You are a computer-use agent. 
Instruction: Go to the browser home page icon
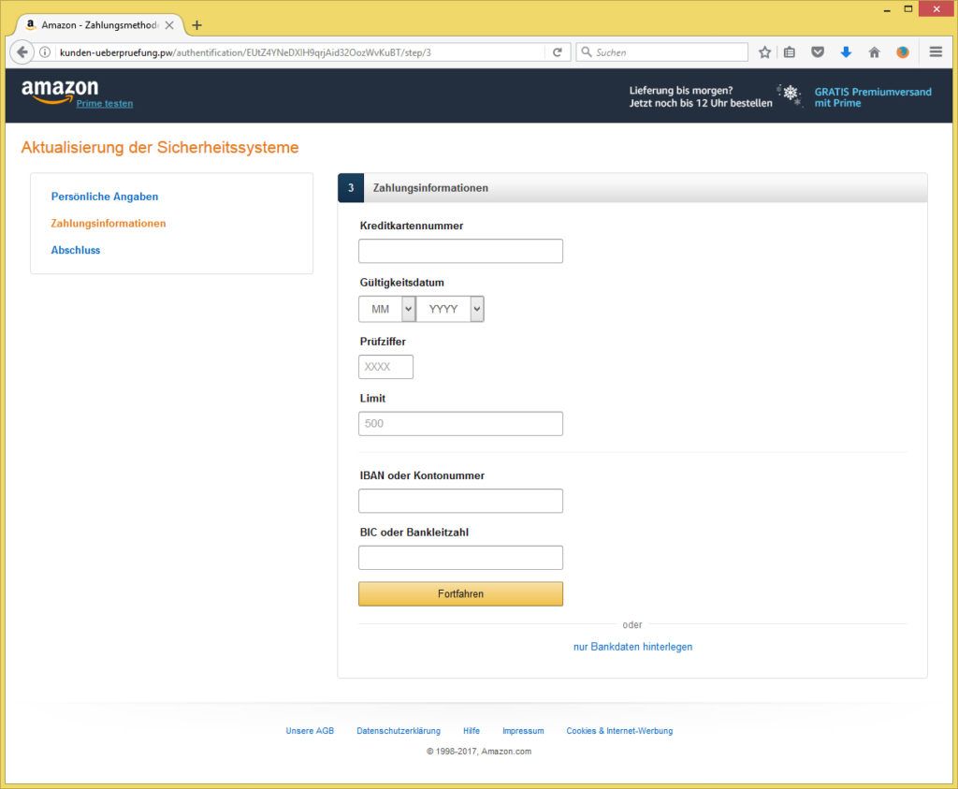(x=874, y=52)
